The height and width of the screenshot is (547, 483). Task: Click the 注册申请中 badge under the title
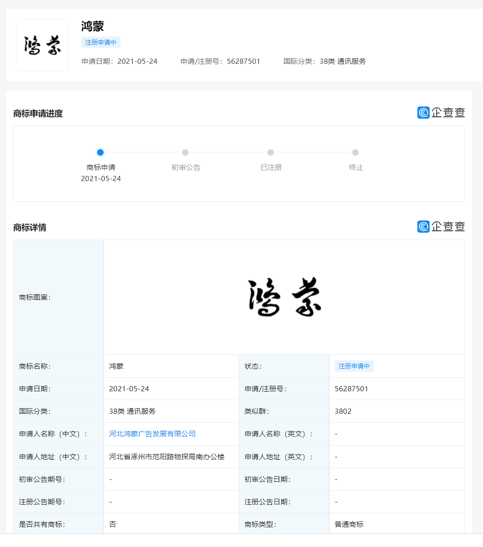[x=101, y=42]
